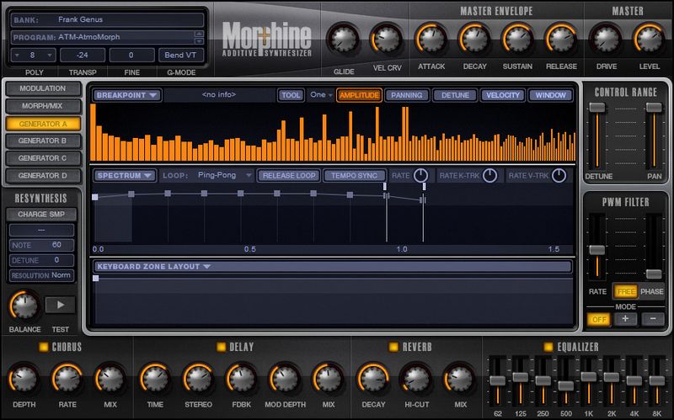The width and height of the screenshot is (674, 420).
Task: Disable the Equalizer power LED
Action: click(x=548, y=347)
